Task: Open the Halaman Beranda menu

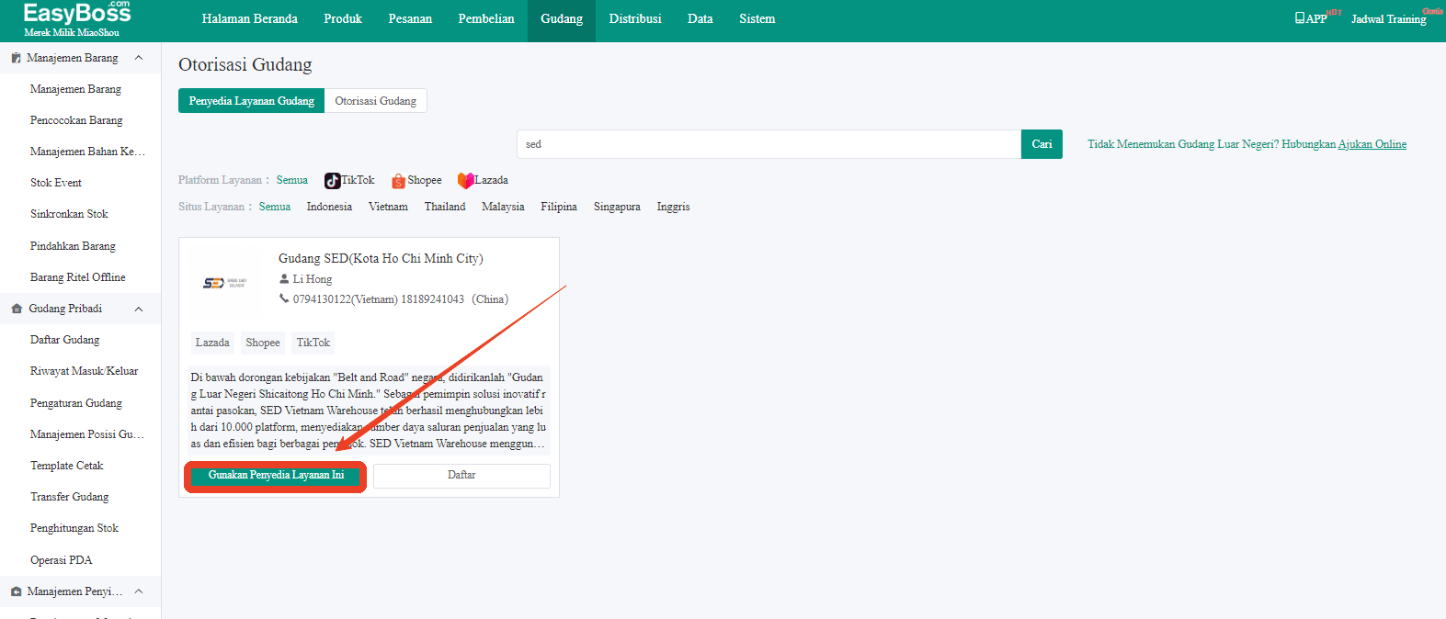Action: pos(250,19)
